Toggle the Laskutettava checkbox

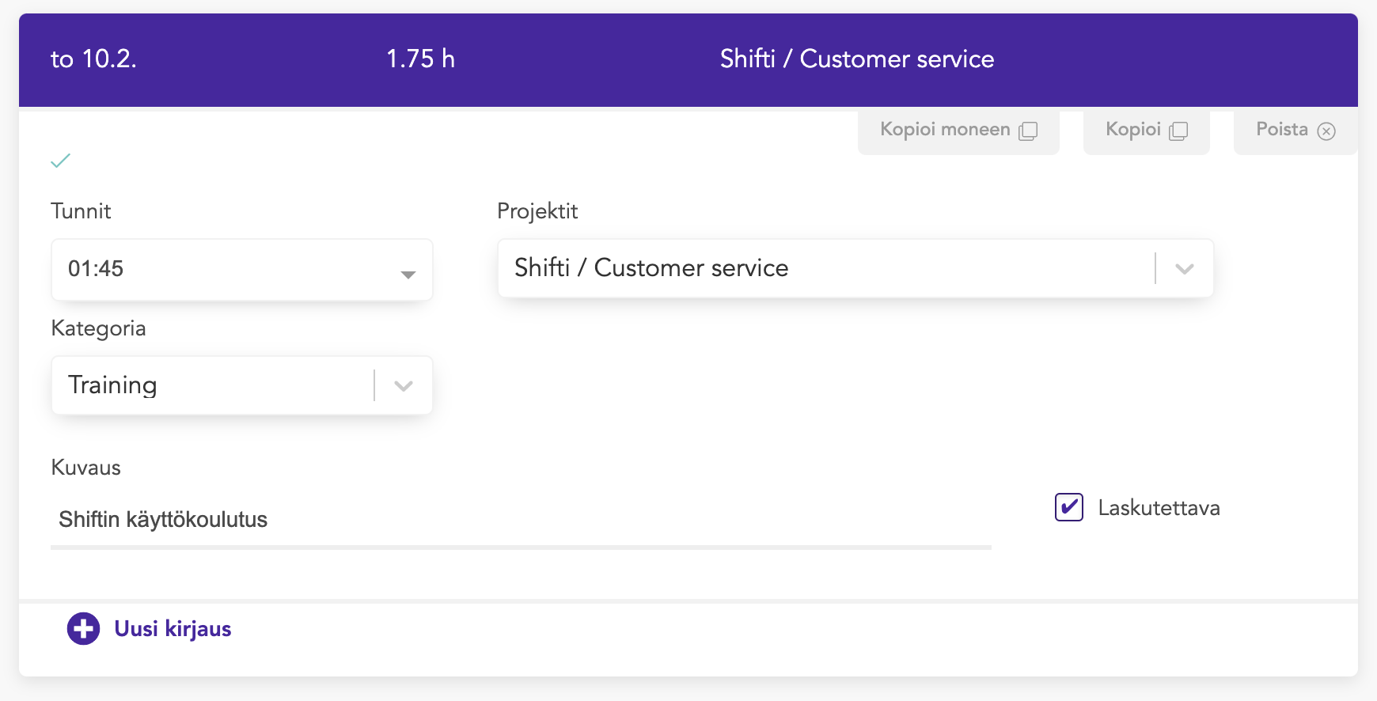pos(1068,507)
